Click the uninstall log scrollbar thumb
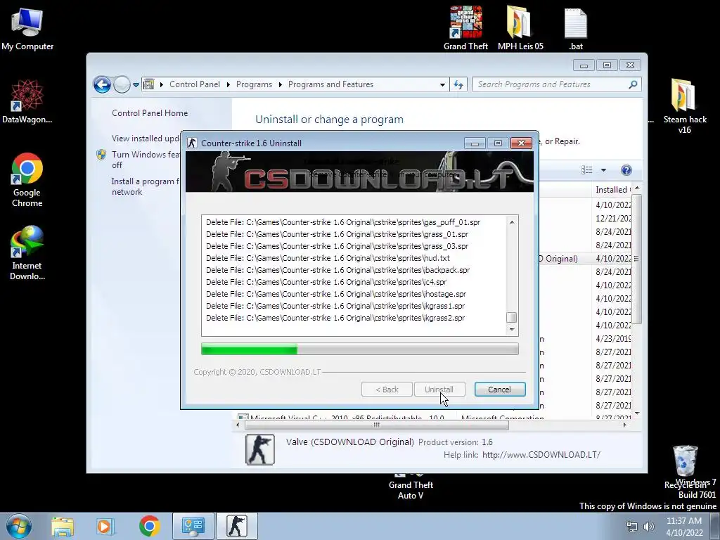This screenshot has height=540, width=720. coord(512,317)
